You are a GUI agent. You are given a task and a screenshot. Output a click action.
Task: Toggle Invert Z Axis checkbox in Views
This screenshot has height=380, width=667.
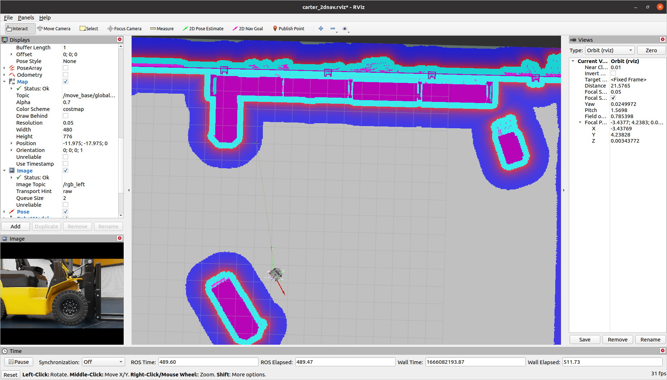click(613, 73)
